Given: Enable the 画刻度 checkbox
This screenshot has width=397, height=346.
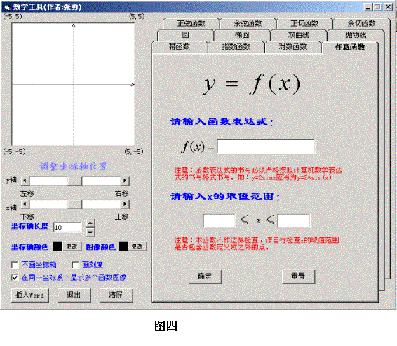Looking at the screenshot, I should tap(76, 265).
